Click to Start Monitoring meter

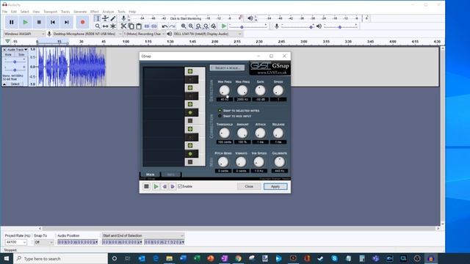click(x=186, y=18)
